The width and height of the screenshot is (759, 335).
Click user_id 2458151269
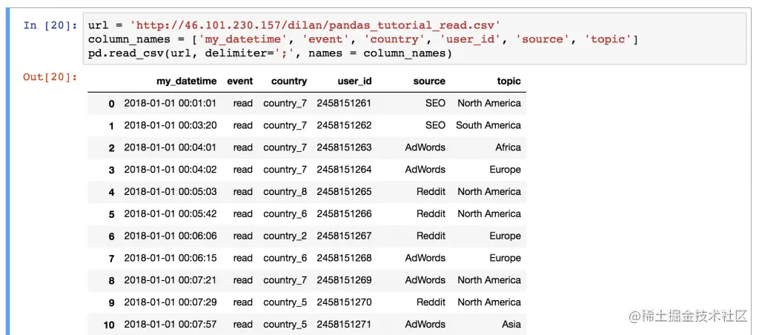[344, 280]
